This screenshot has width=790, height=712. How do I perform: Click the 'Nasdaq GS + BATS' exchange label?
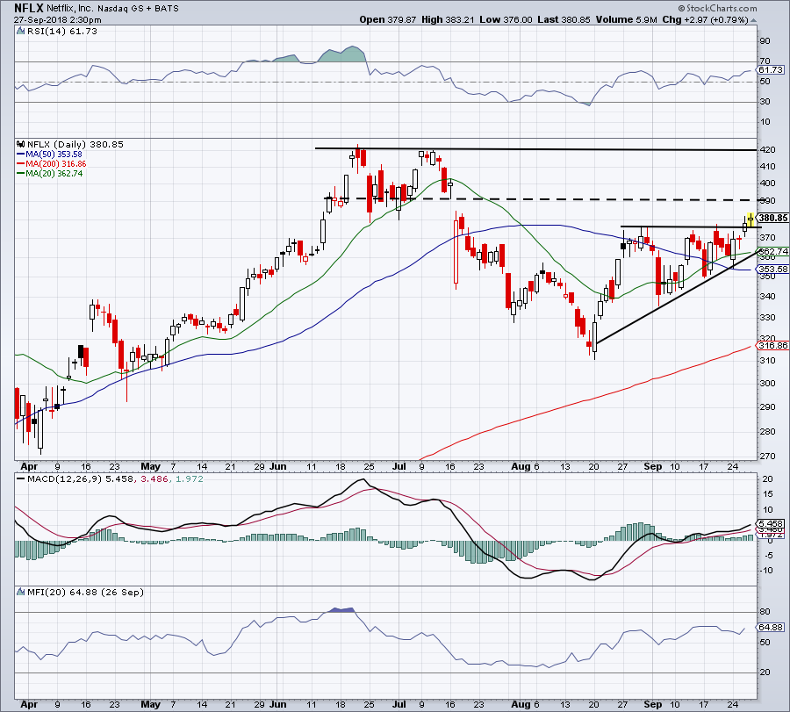[x=137, y=9]
